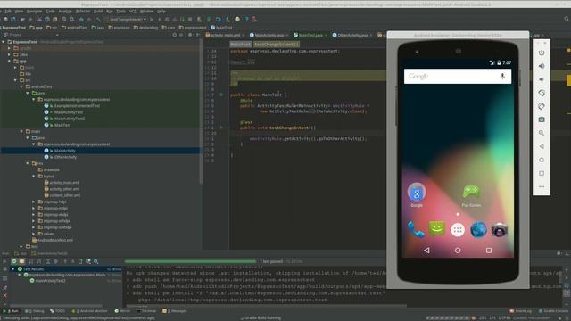Click the emulator power button
The width and height of the screenshot is (571, 321).
click(x=542, y=53)
